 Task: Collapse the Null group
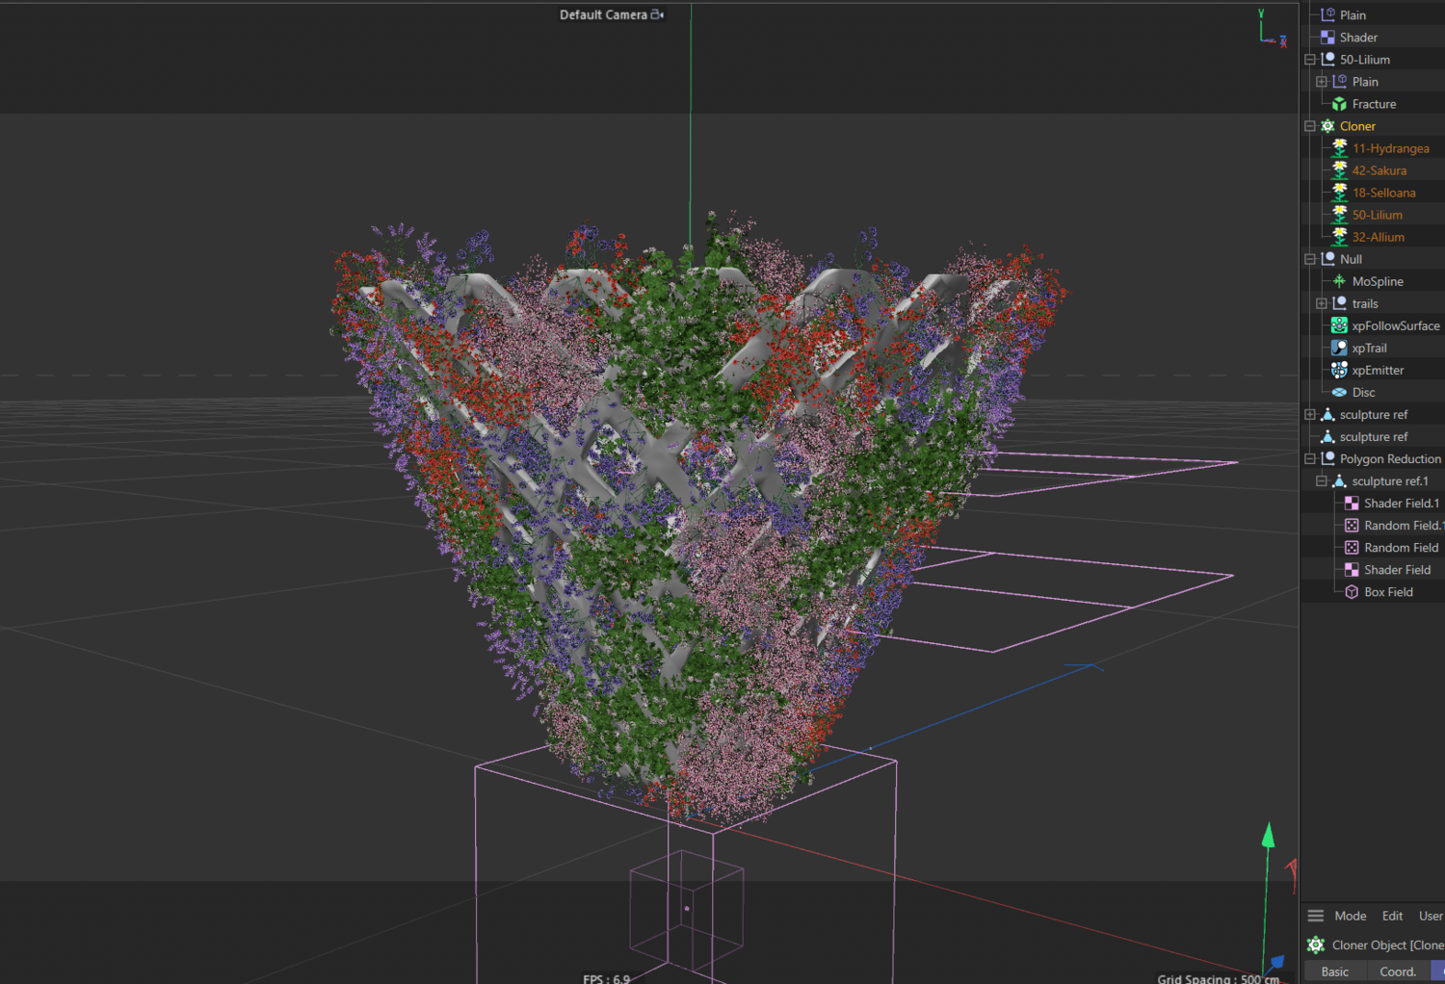click(1310, 259)
